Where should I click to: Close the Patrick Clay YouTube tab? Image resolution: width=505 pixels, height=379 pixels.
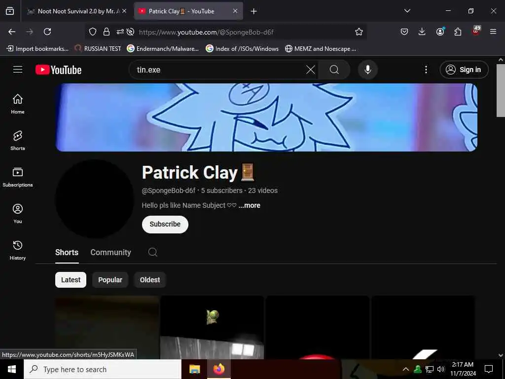(x=235, y=11)
